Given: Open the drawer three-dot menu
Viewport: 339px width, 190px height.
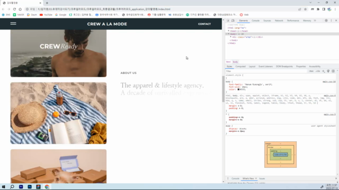Looking at the screenshot, I should click(228, 178).
